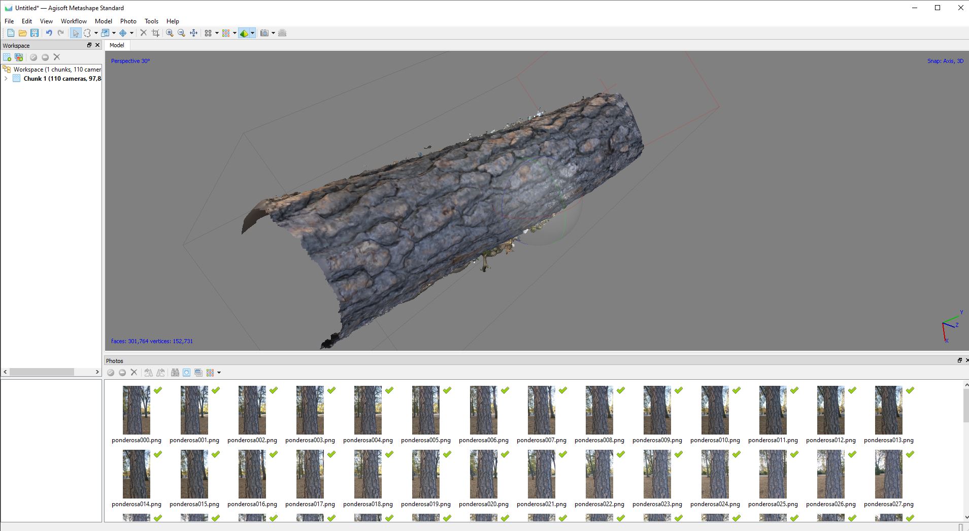Toggle the textured model view button
This screenshot has width=969, height=531.
coord(244,33)
